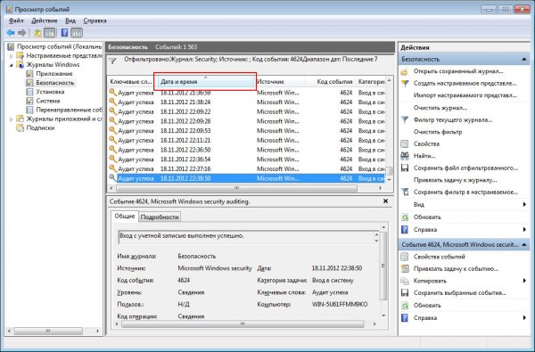Click the floppy disk icon beside Сохранить файл отфильтрованного
The image size is (535, 352).
(x=405, y=168)
